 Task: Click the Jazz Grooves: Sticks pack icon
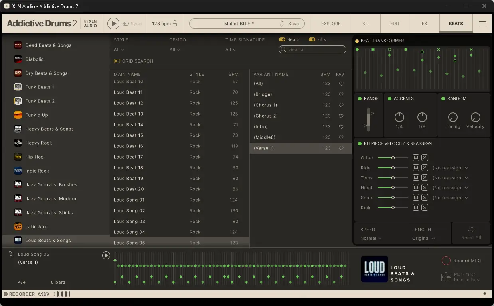(18, 213)
